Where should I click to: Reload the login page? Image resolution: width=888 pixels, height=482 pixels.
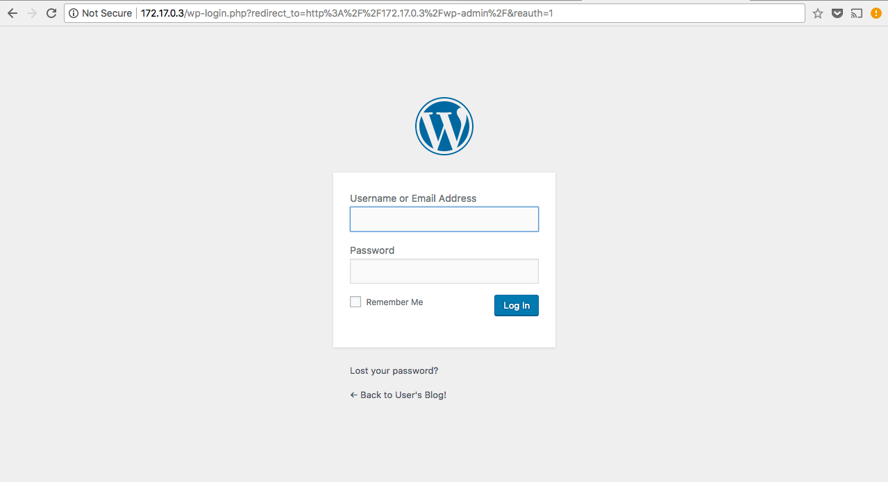[51, 13]
